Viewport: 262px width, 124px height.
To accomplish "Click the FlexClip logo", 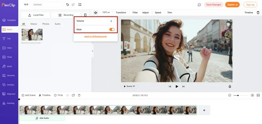I will (8, 5).
